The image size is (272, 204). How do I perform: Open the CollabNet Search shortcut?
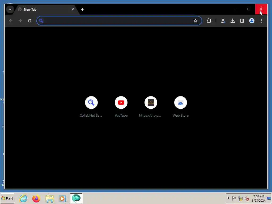click(x=91, y=107)
